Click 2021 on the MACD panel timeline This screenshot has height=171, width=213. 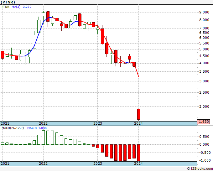[5, 163]
